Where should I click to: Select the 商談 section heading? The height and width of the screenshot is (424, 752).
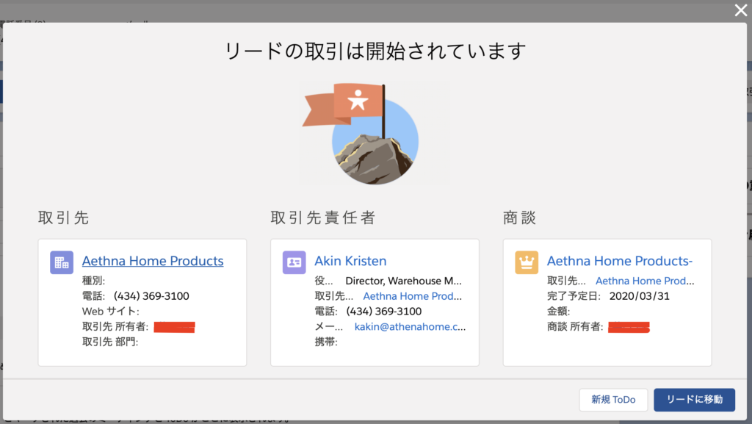[x=519, y=218]
